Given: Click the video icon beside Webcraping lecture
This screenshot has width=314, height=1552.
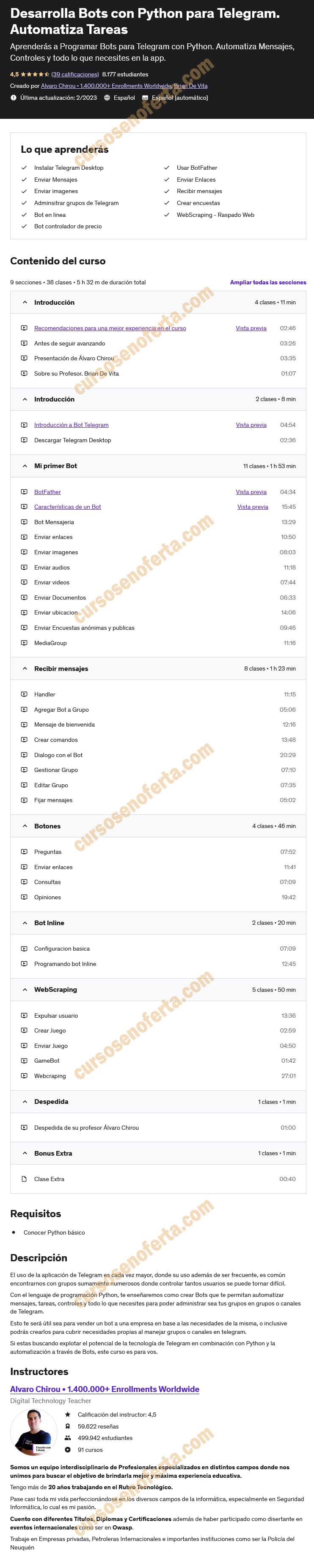Looking at the screenshot, I should [24, 1075].
